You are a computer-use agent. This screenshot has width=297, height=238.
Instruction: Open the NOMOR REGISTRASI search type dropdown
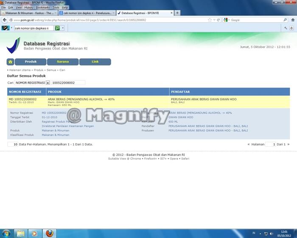[32, 83]
